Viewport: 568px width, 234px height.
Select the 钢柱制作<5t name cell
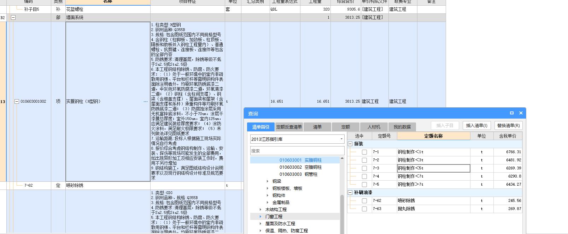434,168
